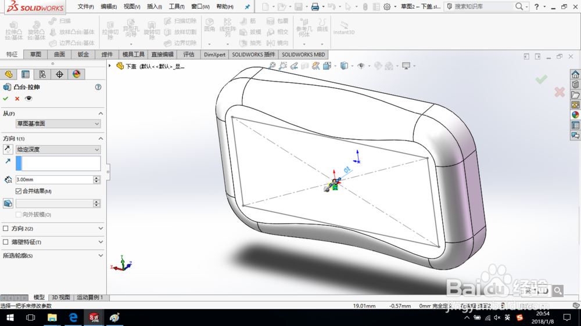The width and height of the screenshot is (581, 326).
Task: Collapse the 从(F) section
Action: point(101,114)
